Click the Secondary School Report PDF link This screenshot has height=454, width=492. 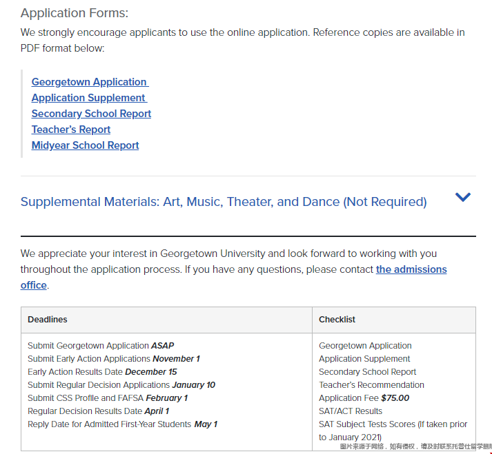[91, 114]
